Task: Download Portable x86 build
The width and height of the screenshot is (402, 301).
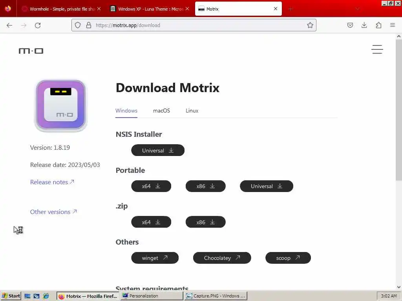Action: click(x=206, y=186)
